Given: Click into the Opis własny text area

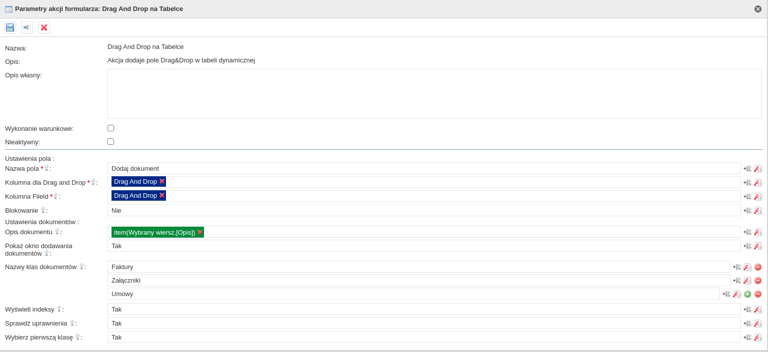Looking at the screenshot, I should 434,94.
